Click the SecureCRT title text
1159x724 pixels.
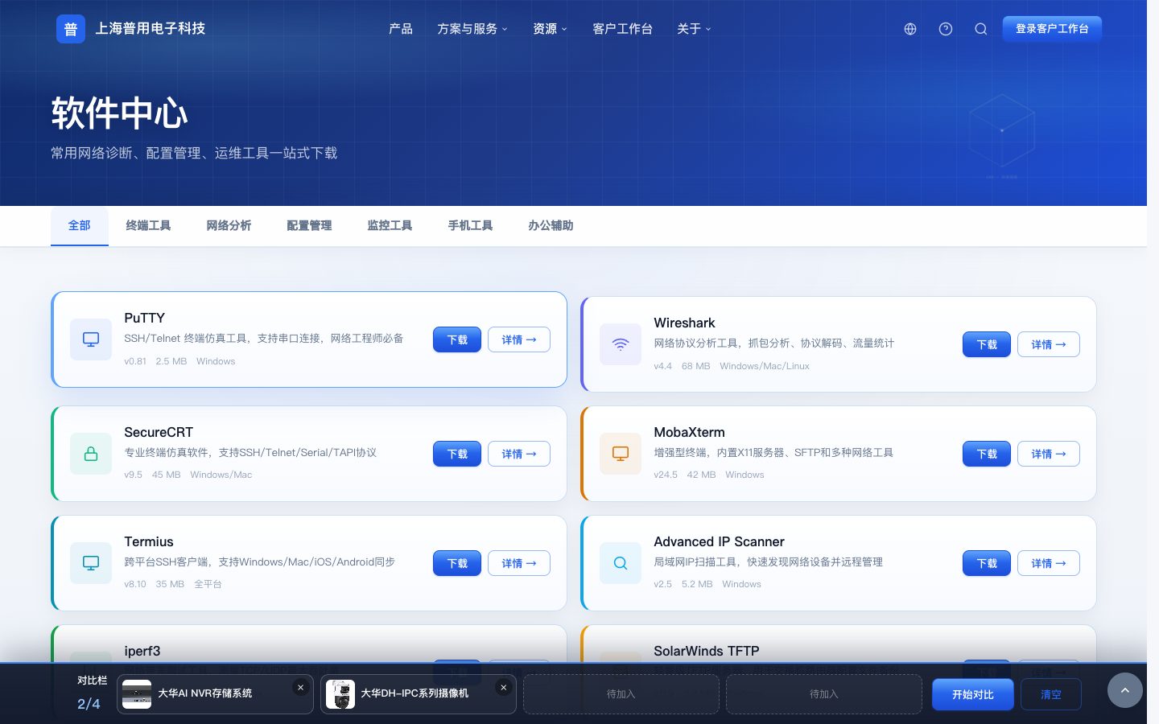coord(159,432)
